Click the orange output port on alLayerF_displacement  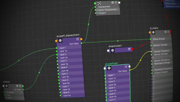click(81, 39)
